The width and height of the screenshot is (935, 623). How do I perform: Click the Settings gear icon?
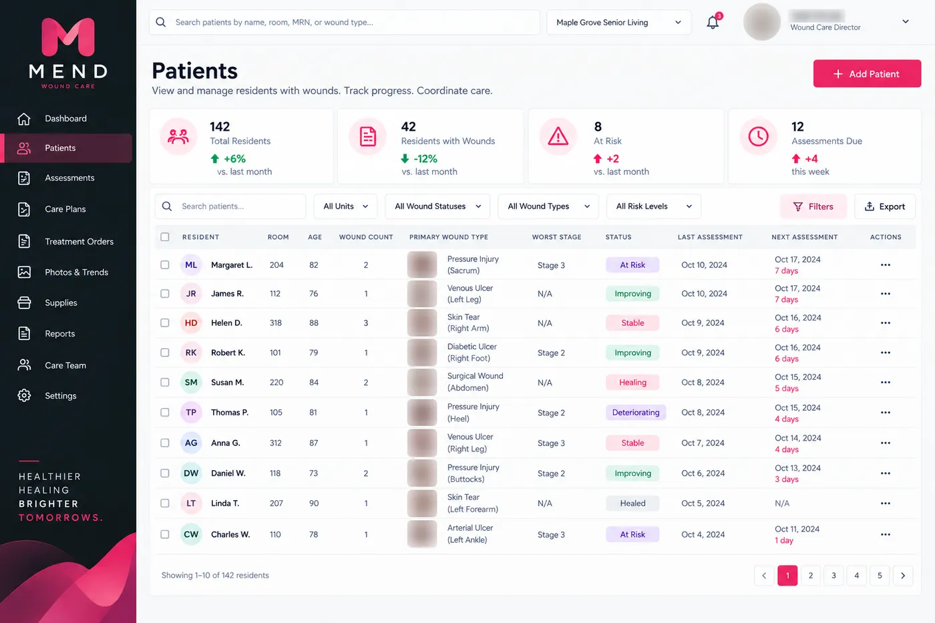tap(24, 395)
